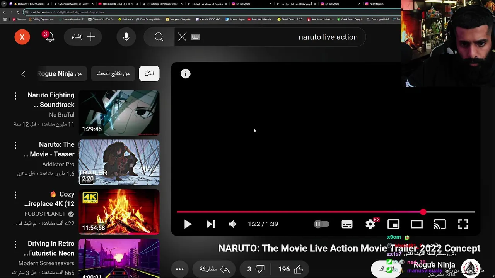Open the Find Stock bookmark

point(126,19)
